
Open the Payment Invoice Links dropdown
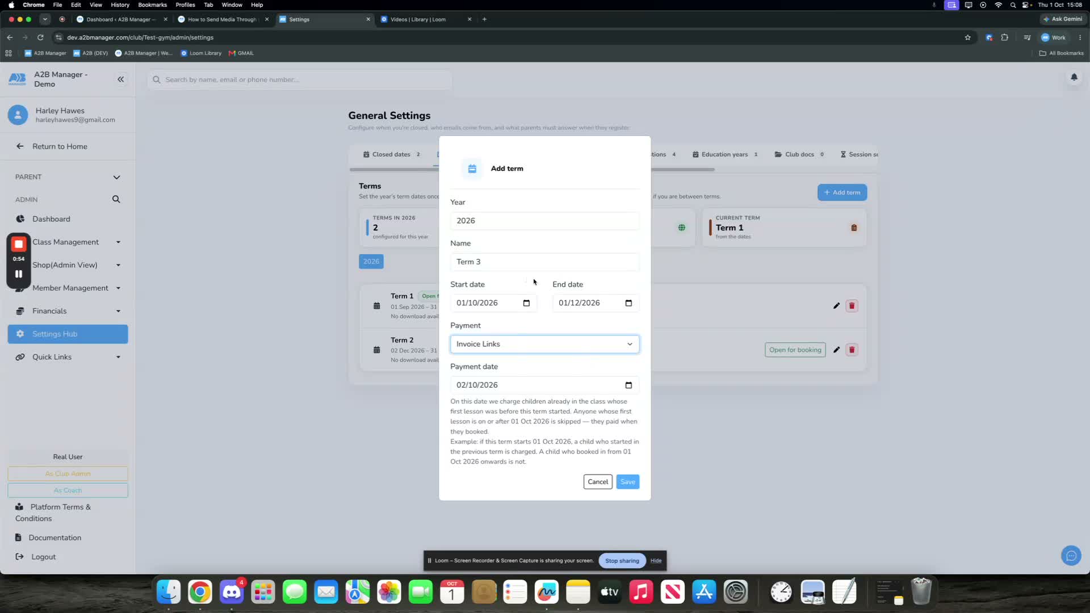point(544,344)
